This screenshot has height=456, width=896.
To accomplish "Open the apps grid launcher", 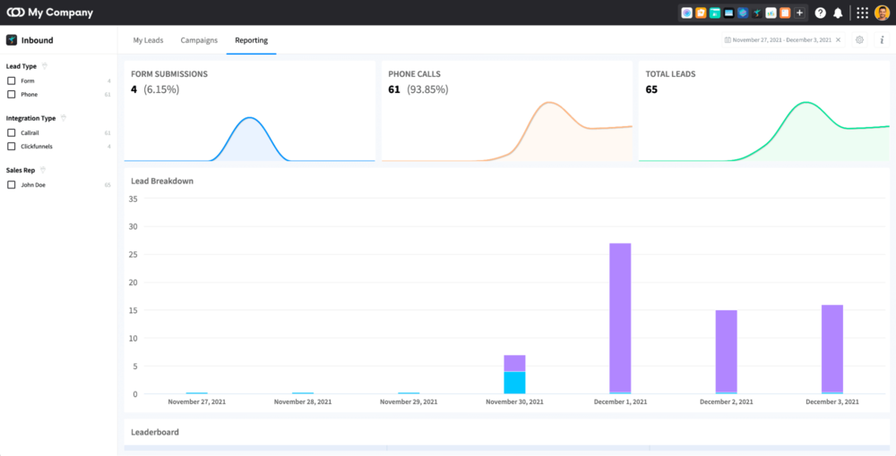I will [x=862, y=13].
